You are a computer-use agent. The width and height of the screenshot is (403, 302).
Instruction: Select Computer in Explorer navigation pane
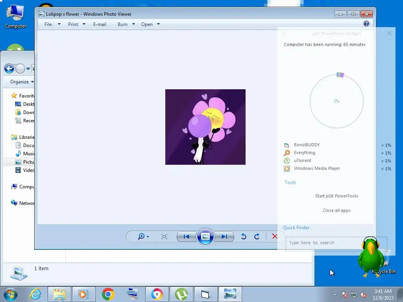click(22, 187)
